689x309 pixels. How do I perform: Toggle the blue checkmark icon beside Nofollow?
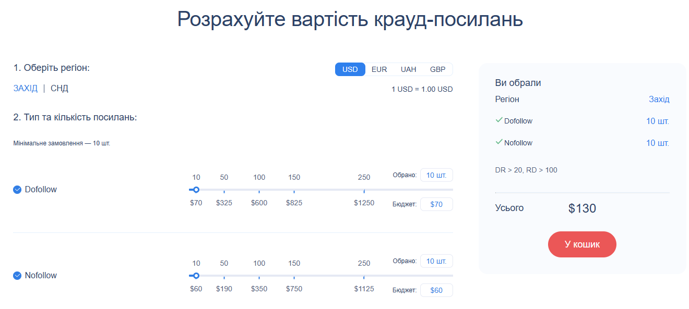point(17,275)
